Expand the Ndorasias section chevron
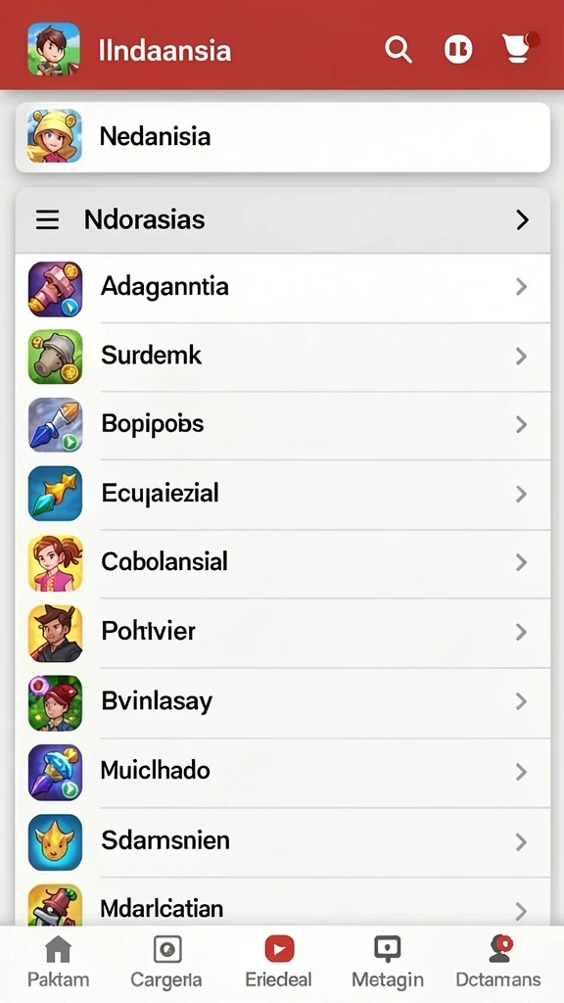Screen dimensions: 564x1003 pos(523,219)
